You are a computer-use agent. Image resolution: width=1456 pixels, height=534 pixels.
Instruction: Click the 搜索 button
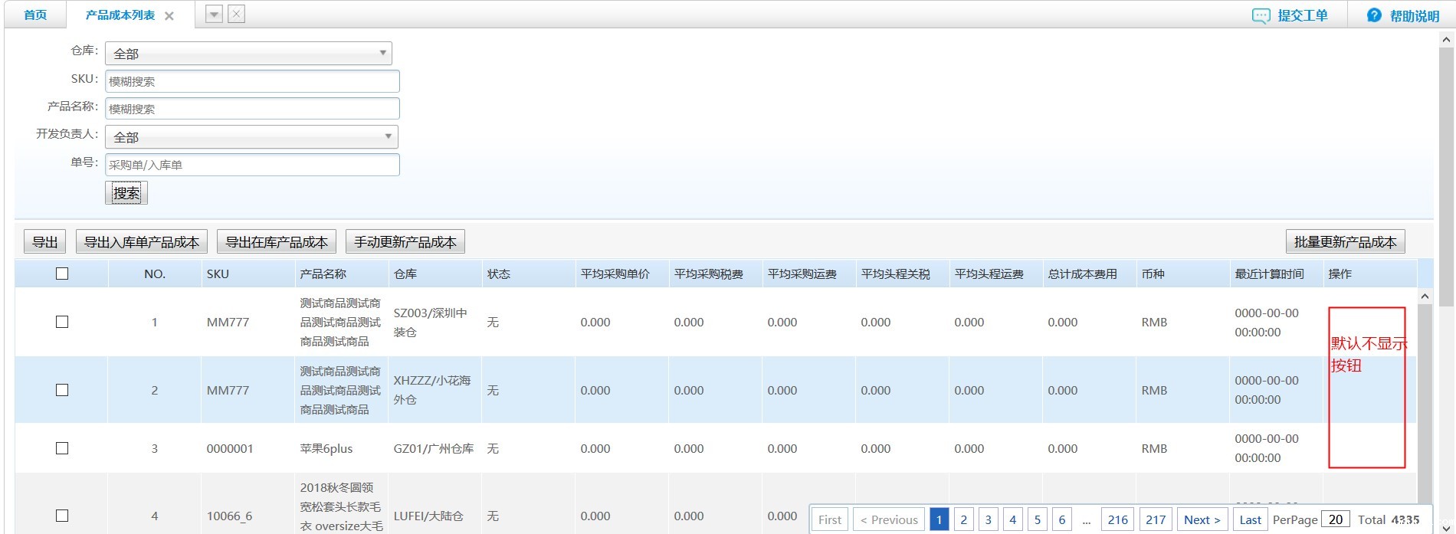(x=126, y=193)
